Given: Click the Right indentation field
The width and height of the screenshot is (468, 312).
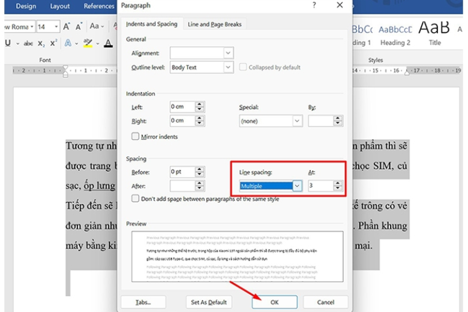Looking at the screenshot, I should click(182, 121).
